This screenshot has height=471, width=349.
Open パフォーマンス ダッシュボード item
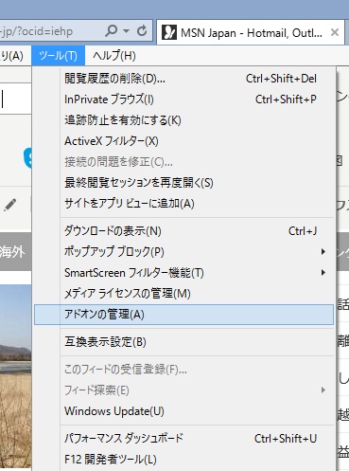[x=183, y=439]
